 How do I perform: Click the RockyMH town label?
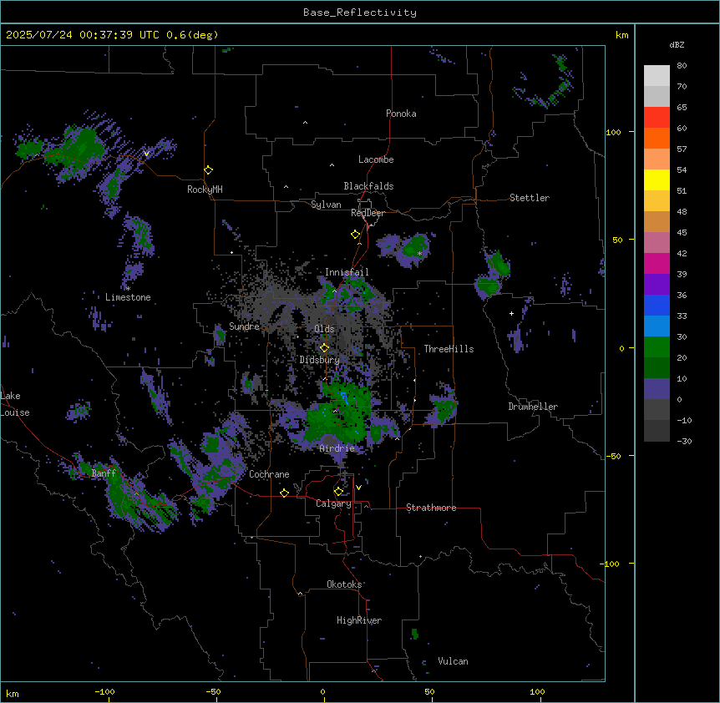click(205, 190)
